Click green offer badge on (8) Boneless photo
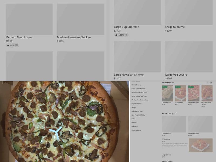Image resolution: width=216 pixels, height=162 pixels. click(x=178, y=87)
